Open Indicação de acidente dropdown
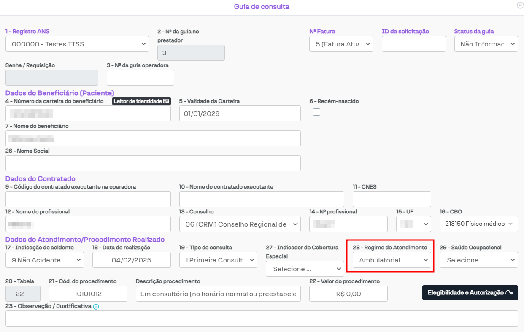The width and height of the screenshot is (524, 332). pyautogui.click(x=45, y=260)
